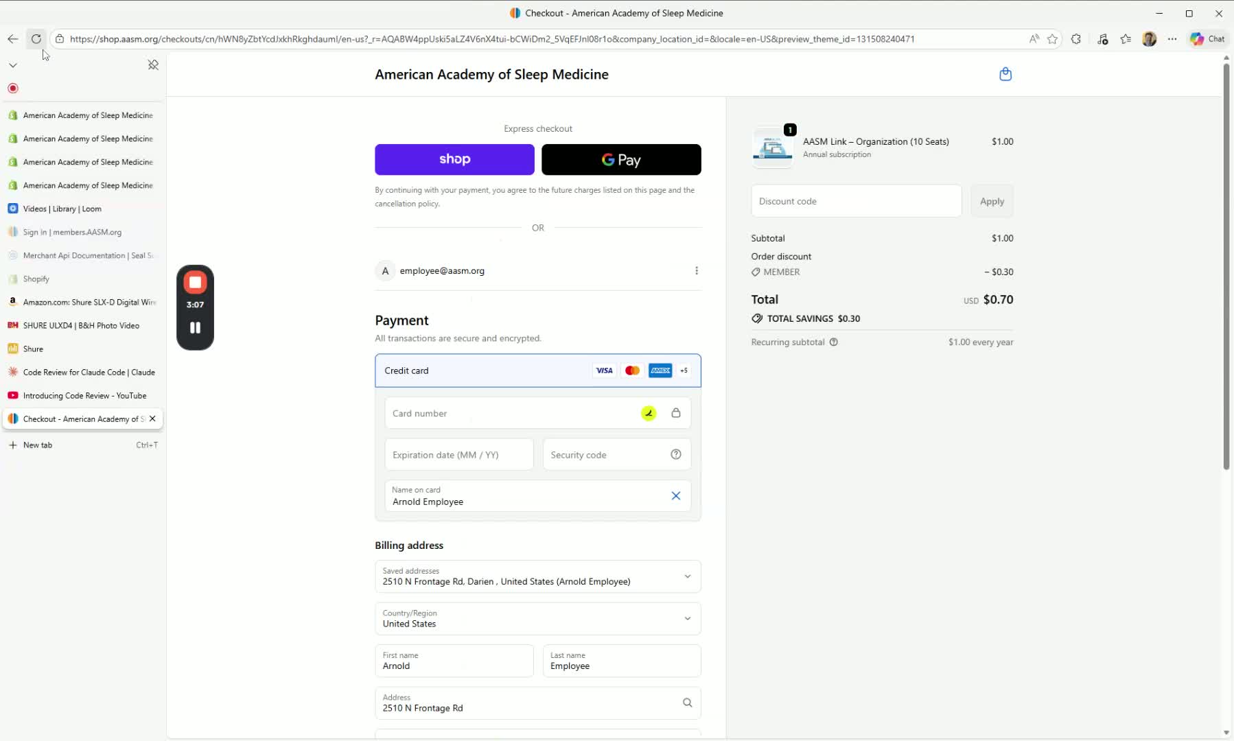Reload the checkout page

36,39
